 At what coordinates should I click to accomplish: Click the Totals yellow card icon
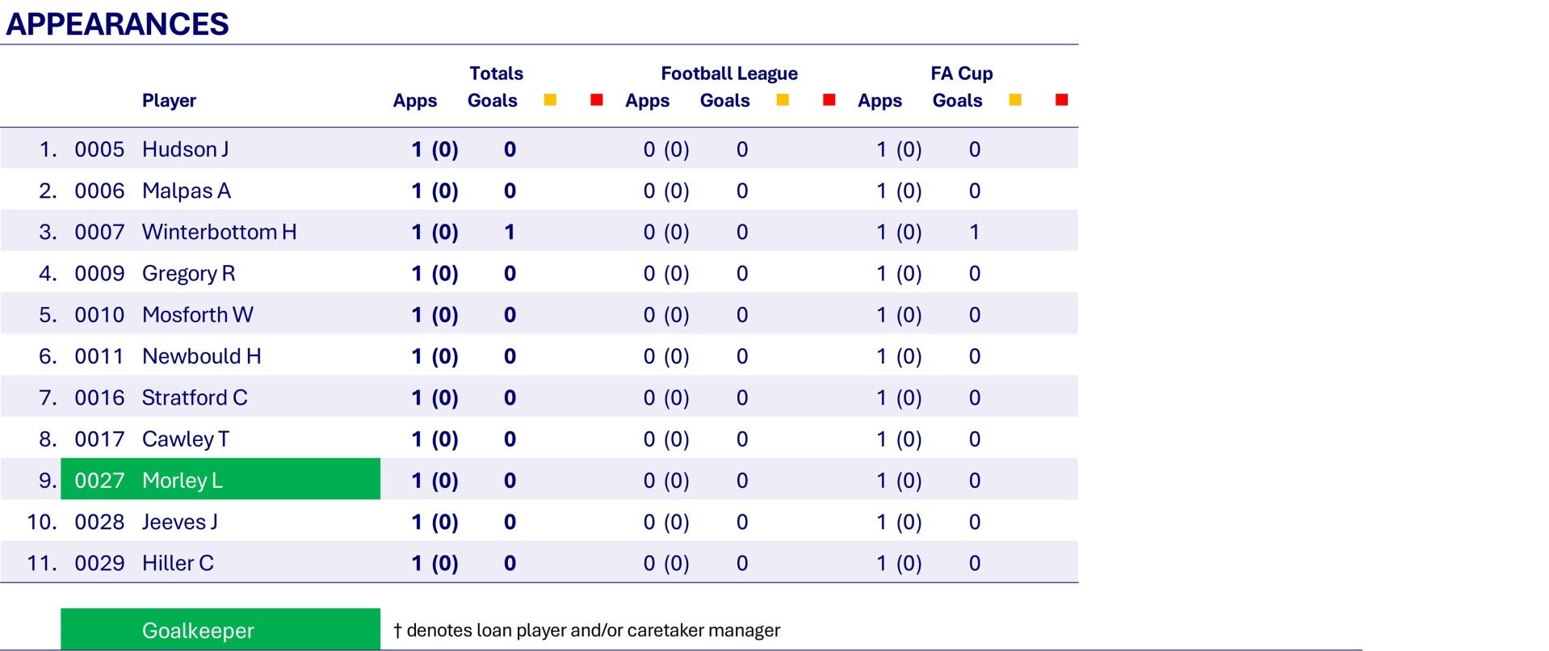point(550,99)
